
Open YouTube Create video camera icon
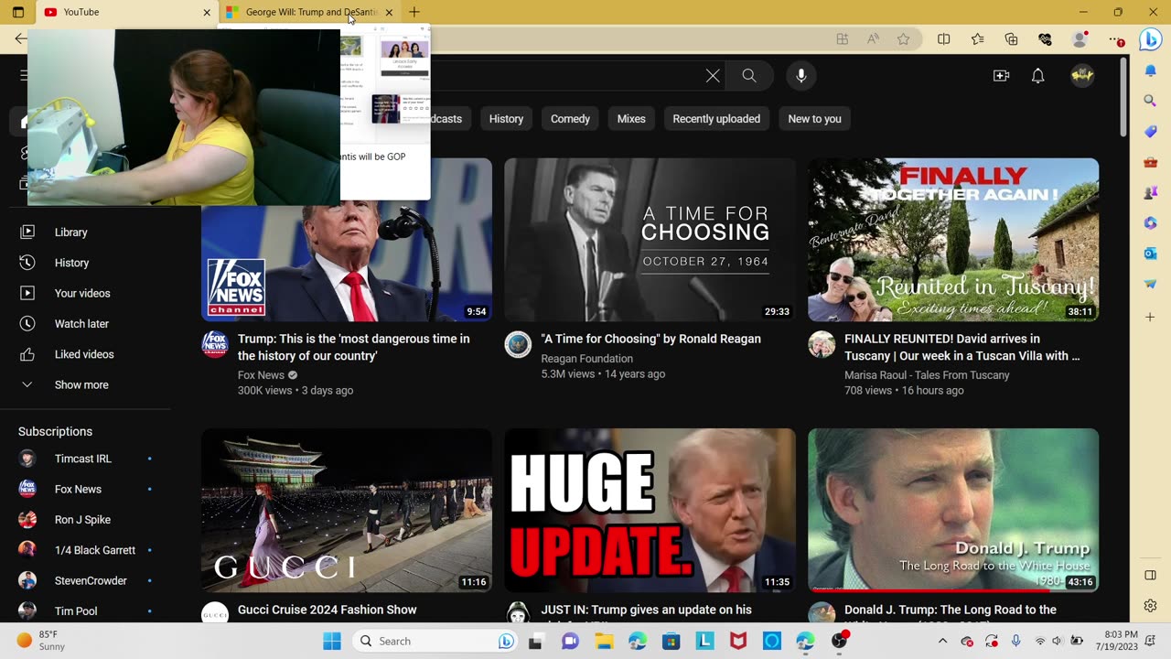click(x=1001, y=76)
